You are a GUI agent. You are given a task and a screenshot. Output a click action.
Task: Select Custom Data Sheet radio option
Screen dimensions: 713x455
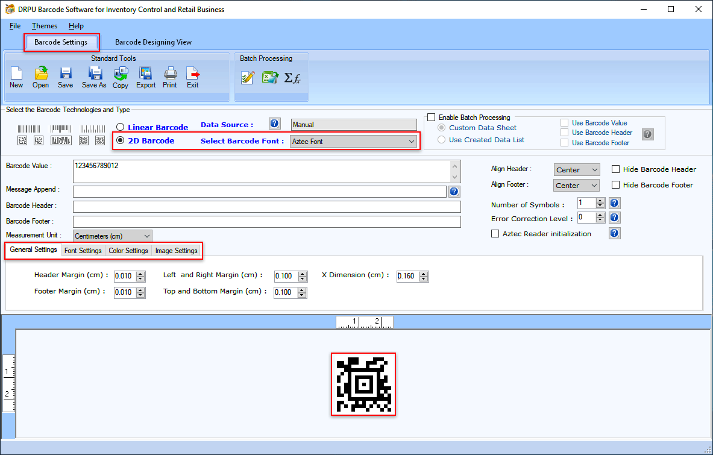[441, 128]
